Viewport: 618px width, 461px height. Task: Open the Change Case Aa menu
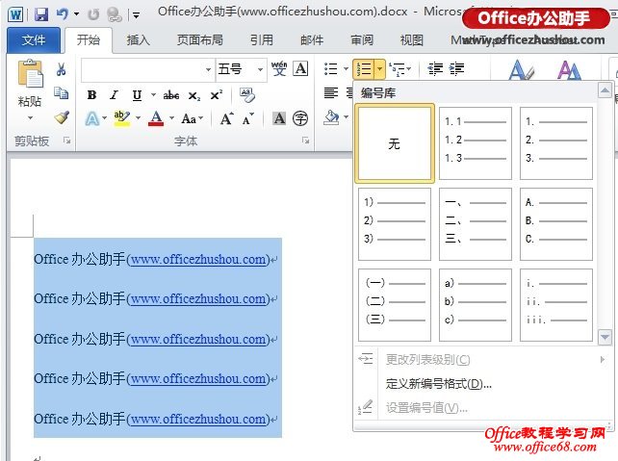point(192,118)
